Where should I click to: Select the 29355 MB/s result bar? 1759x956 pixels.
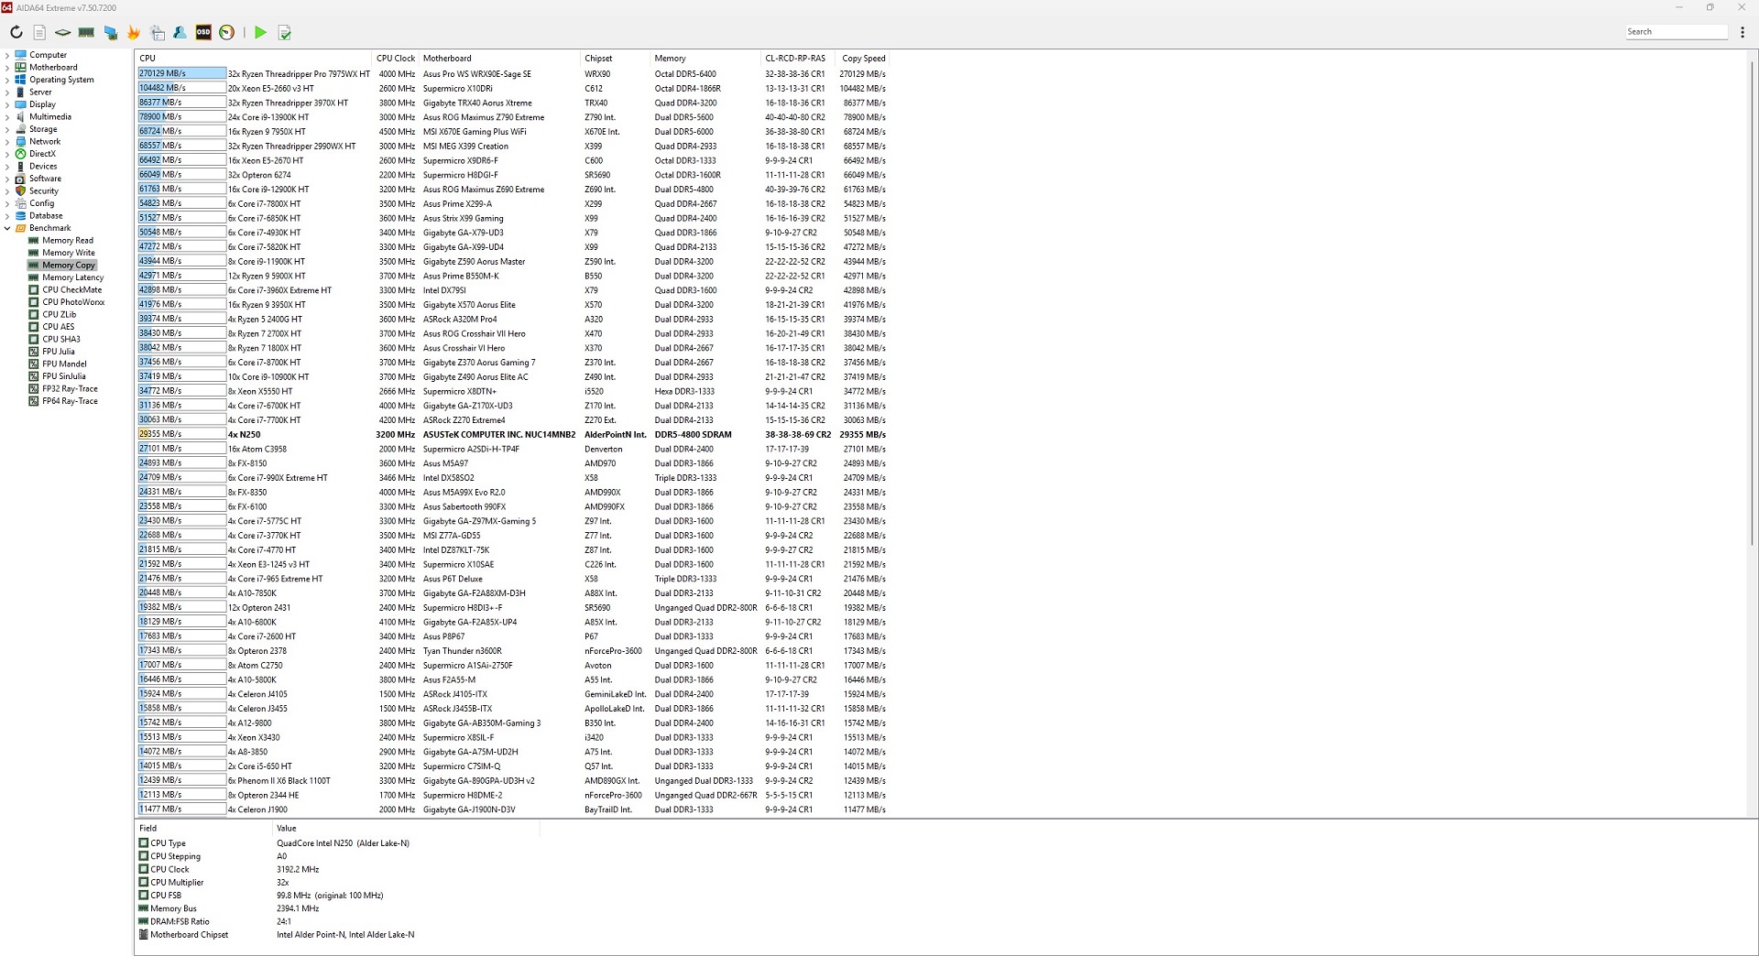click(x=181, y=434)
